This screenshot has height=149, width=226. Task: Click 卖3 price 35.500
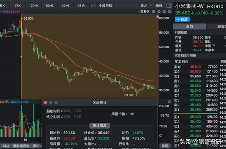195,100
